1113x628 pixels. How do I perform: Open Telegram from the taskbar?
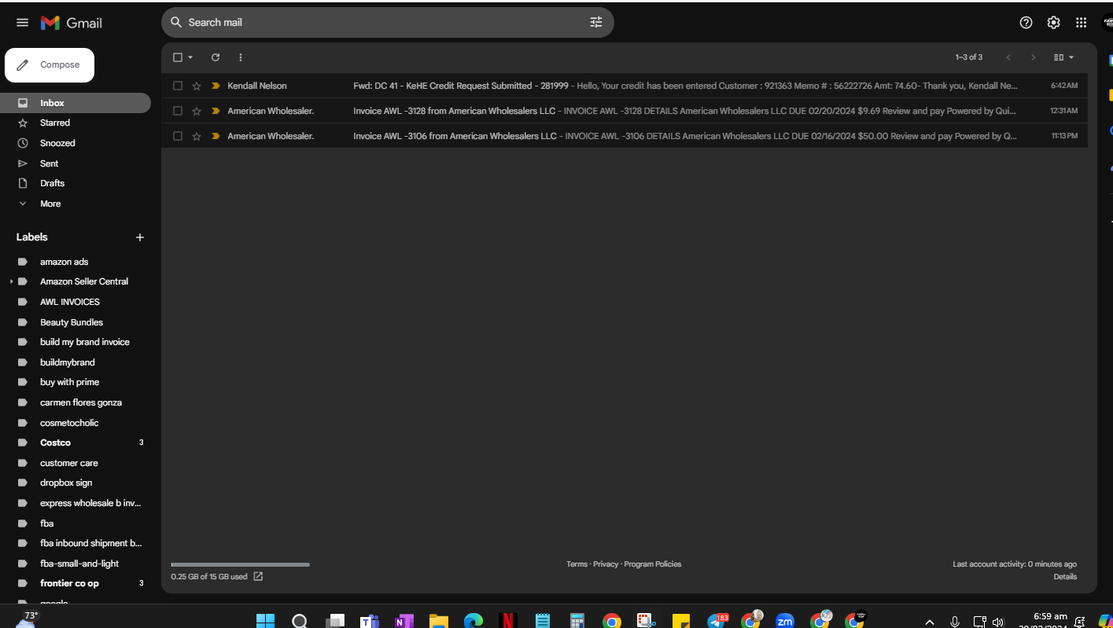(717, 621)
